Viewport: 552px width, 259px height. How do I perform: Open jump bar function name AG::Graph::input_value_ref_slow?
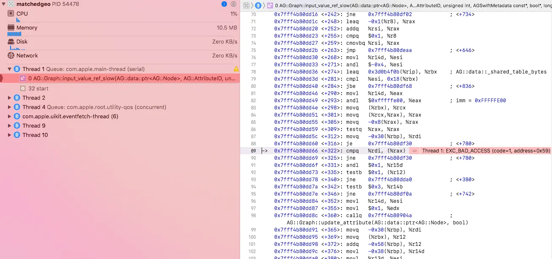413,5
